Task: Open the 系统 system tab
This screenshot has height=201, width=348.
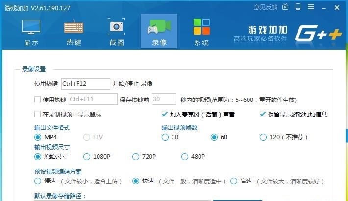Action: click(x=201, y=32)
